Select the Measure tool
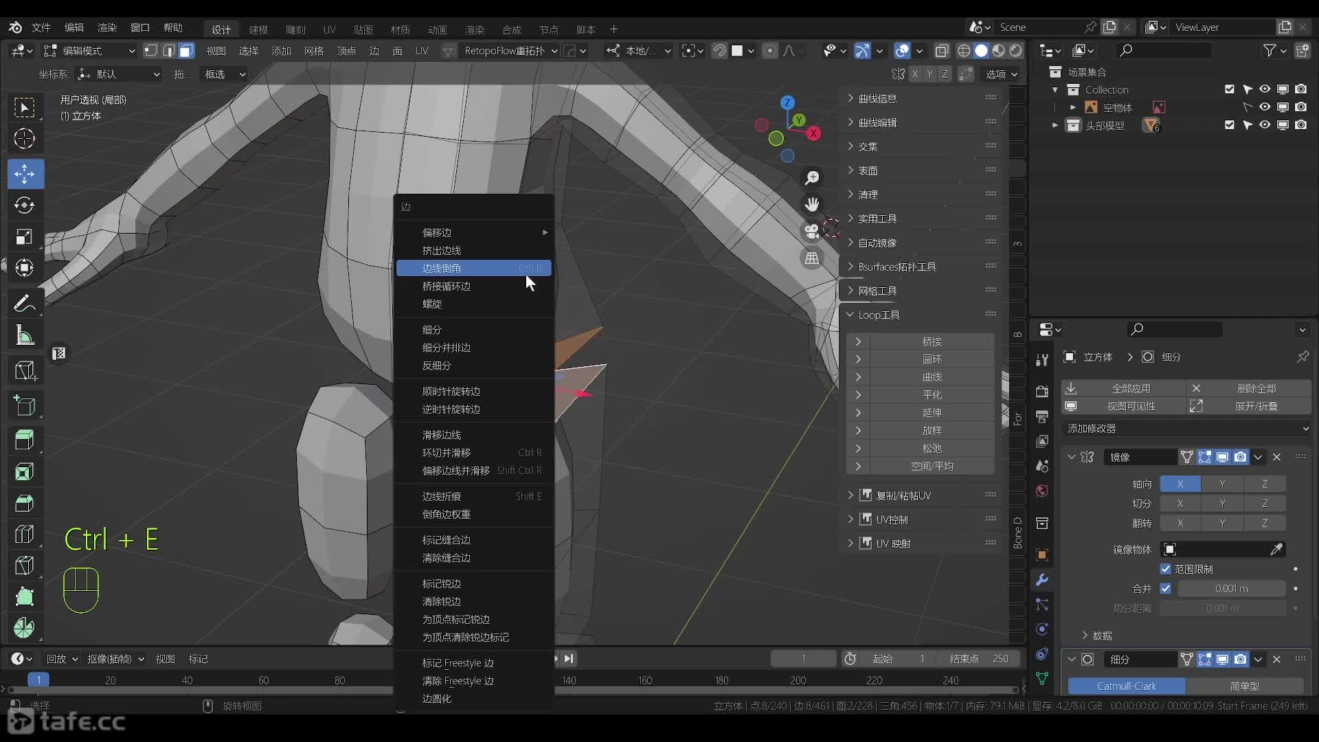 (25, 335)
